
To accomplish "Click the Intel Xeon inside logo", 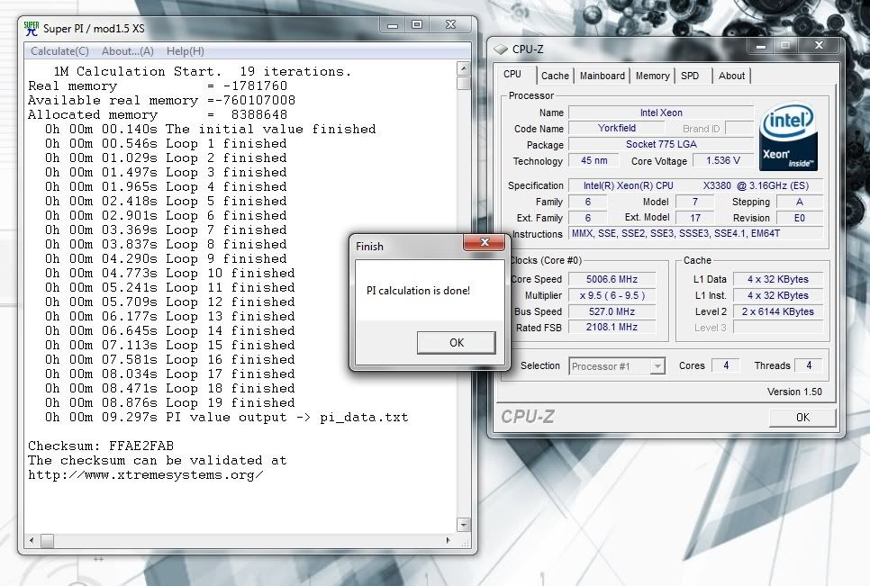I will point(788,136).
